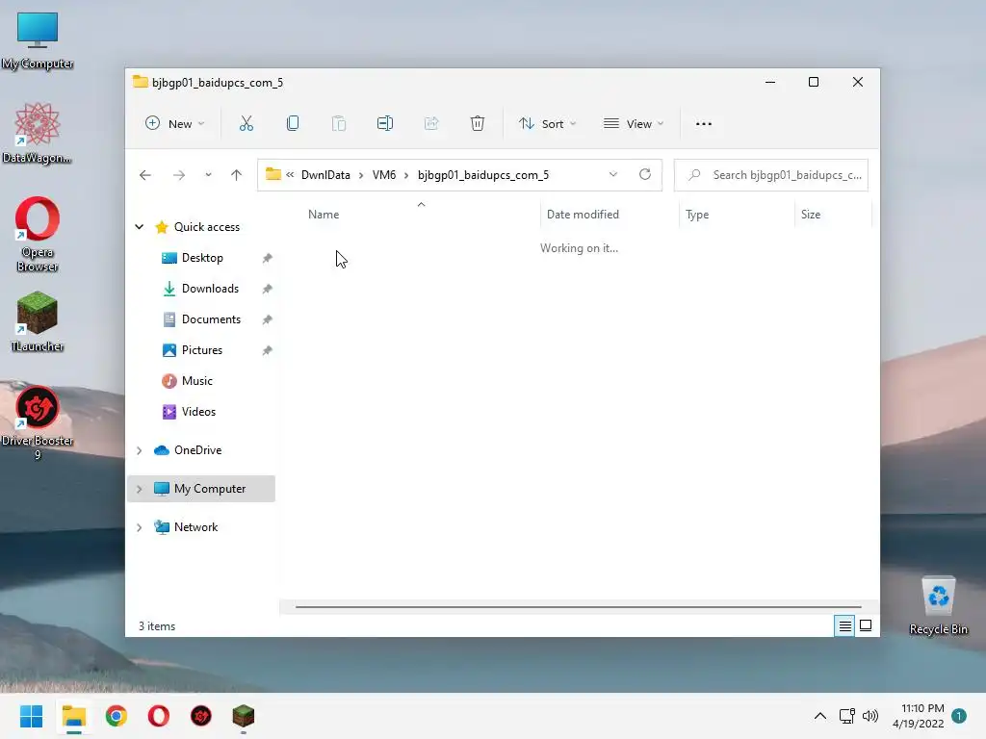Click the pin icon next to Pictures
The image size is (986, 739).
268,350
